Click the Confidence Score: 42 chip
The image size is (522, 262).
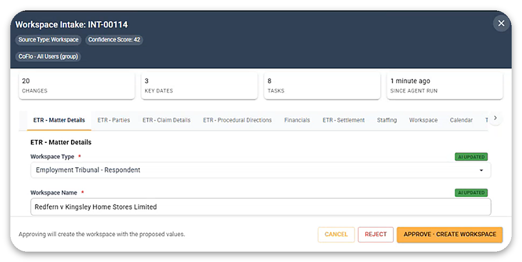114,40
